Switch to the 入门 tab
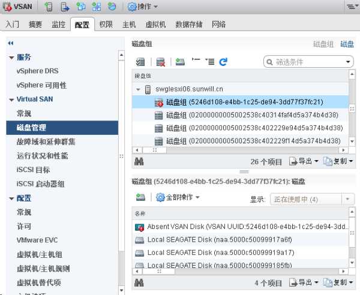The width and height of the screenshot is (360, 295). coord(12,24)
